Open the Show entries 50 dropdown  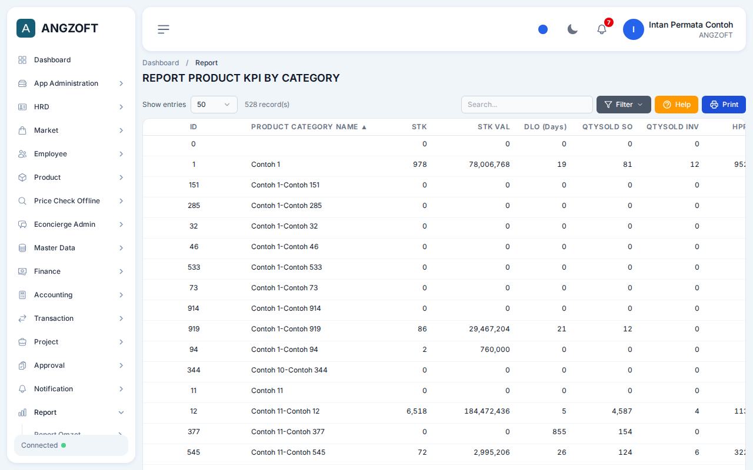coord(214,105)
